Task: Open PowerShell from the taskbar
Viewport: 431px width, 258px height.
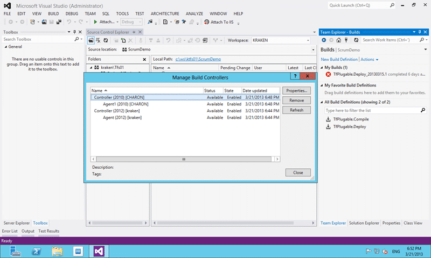Action: 36,251
